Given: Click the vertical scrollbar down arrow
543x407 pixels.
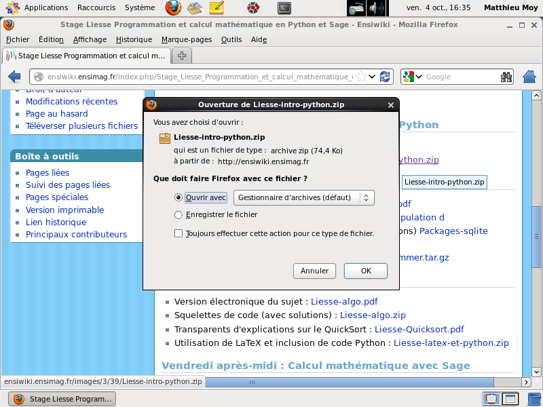Looking at the screenshot, I should point(536,372).
